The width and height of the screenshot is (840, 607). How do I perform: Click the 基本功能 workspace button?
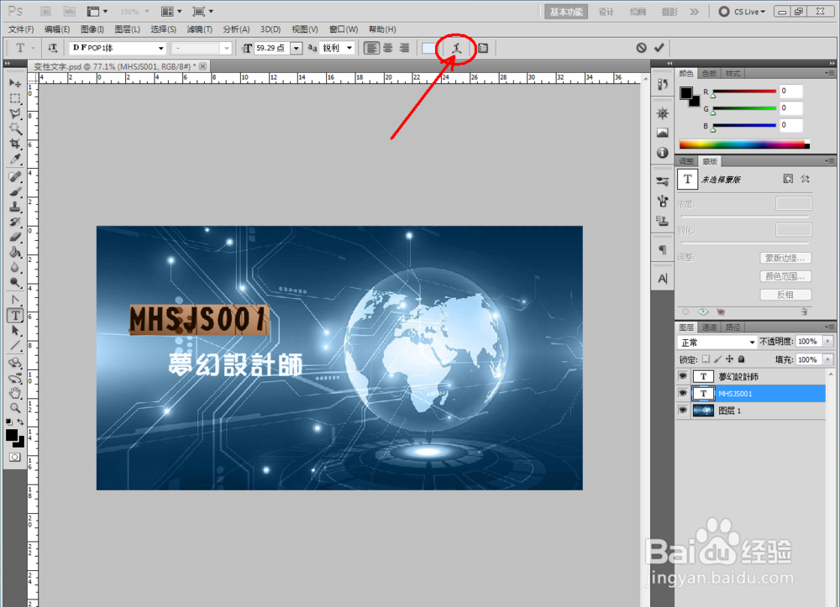pyautogui.click(x=565, y=12)
